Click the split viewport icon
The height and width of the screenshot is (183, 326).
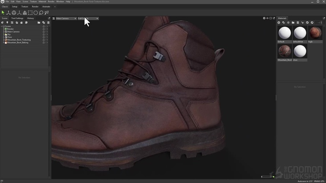point(267,18)
